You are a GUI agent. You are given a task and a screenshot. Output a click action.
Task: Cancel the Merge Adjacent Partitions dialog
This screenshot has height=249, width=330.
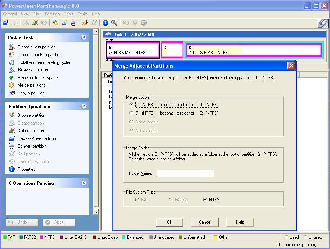(x=204, y=222)
